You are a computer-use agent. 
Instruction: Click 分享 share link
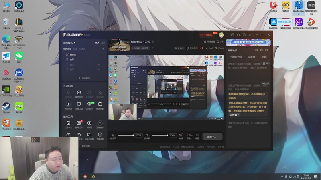(x=220, y=42)
